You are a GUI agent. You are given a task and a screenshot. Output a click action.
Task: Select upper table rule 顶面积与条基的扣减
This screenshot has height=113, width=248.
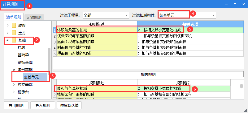point(97,54)
